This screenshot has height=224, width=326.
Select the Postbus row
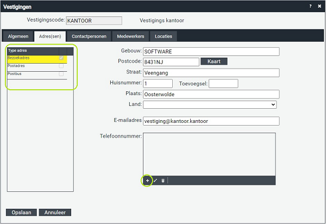(x=37, y=75)
